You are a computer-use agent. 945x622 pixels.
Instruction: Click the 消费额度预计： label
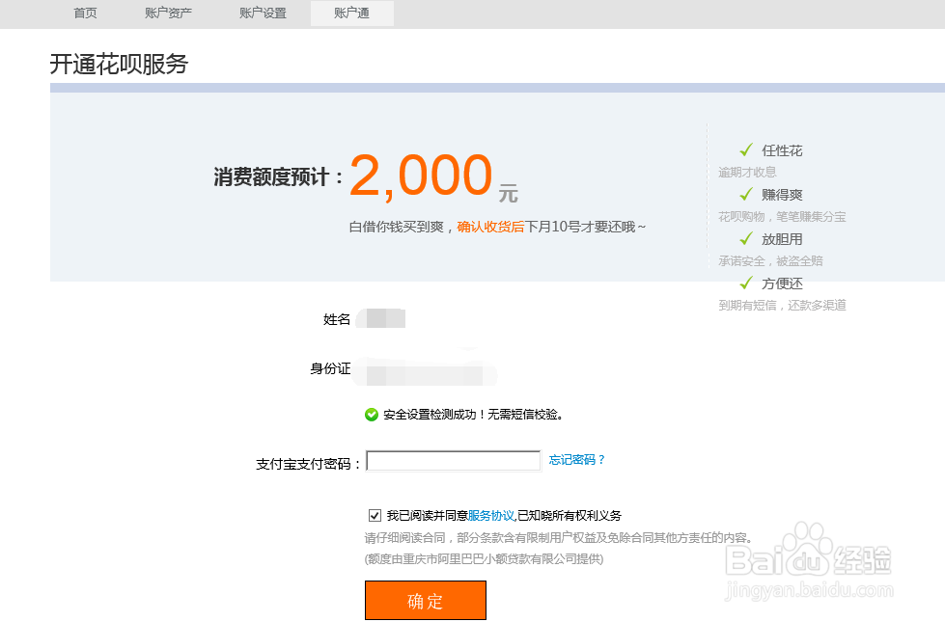point(279,177)
